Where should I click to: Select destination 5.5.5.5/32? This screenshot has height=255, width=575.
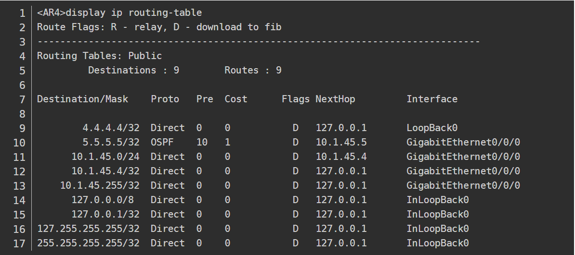(x=111, y=142)
